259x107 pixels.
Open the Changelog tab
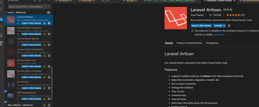pos(212,43)
